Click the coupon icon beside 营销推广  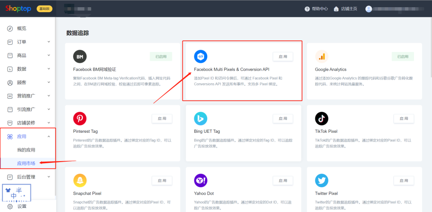(10, 96)
